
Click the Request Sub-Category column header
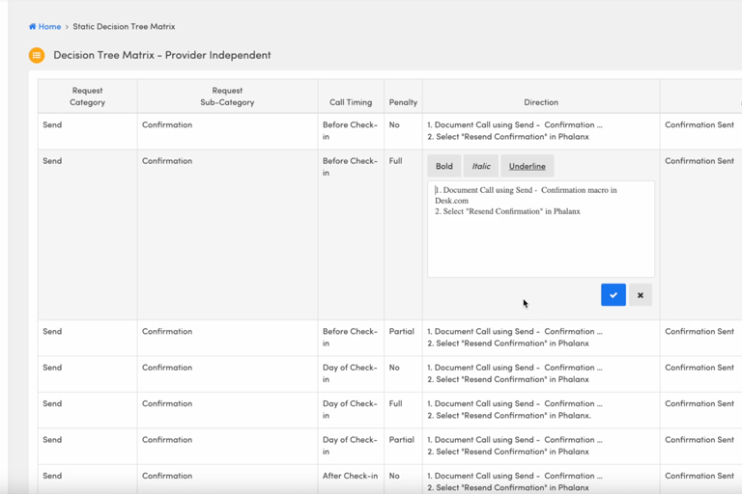[227, 96]
